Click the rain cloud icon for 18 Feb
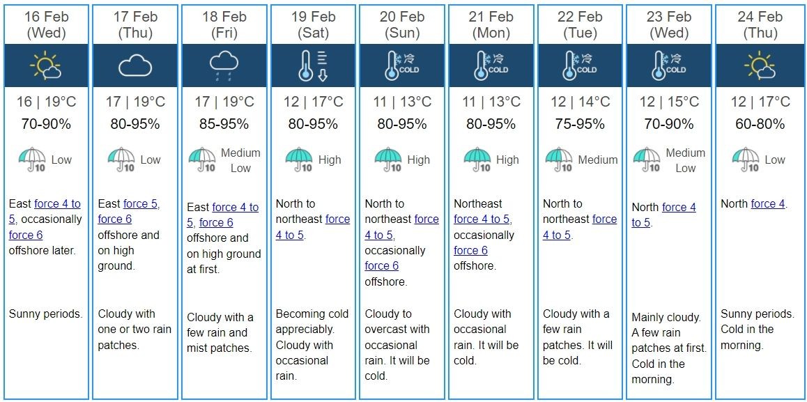The image size is (807, 402). (x=224, y=66)
